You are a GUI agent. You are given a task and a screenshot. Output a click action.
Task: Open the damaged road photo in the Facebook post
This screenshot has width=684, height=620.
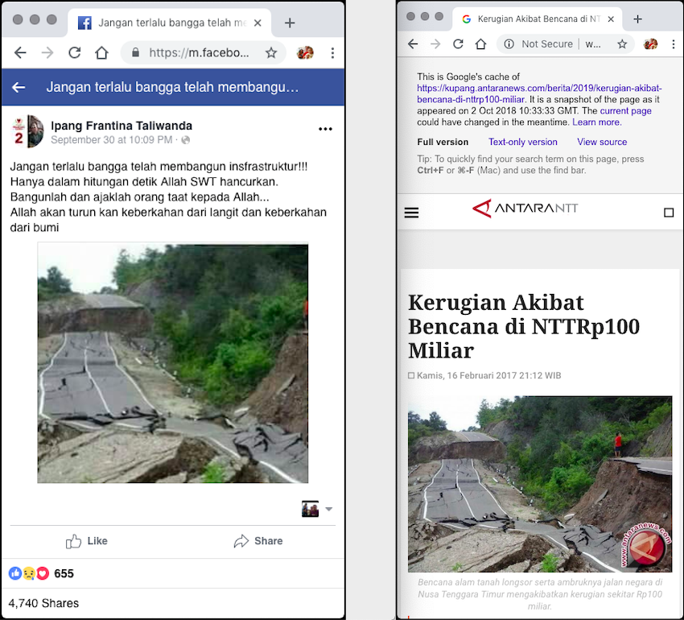[x=173, y=363]
